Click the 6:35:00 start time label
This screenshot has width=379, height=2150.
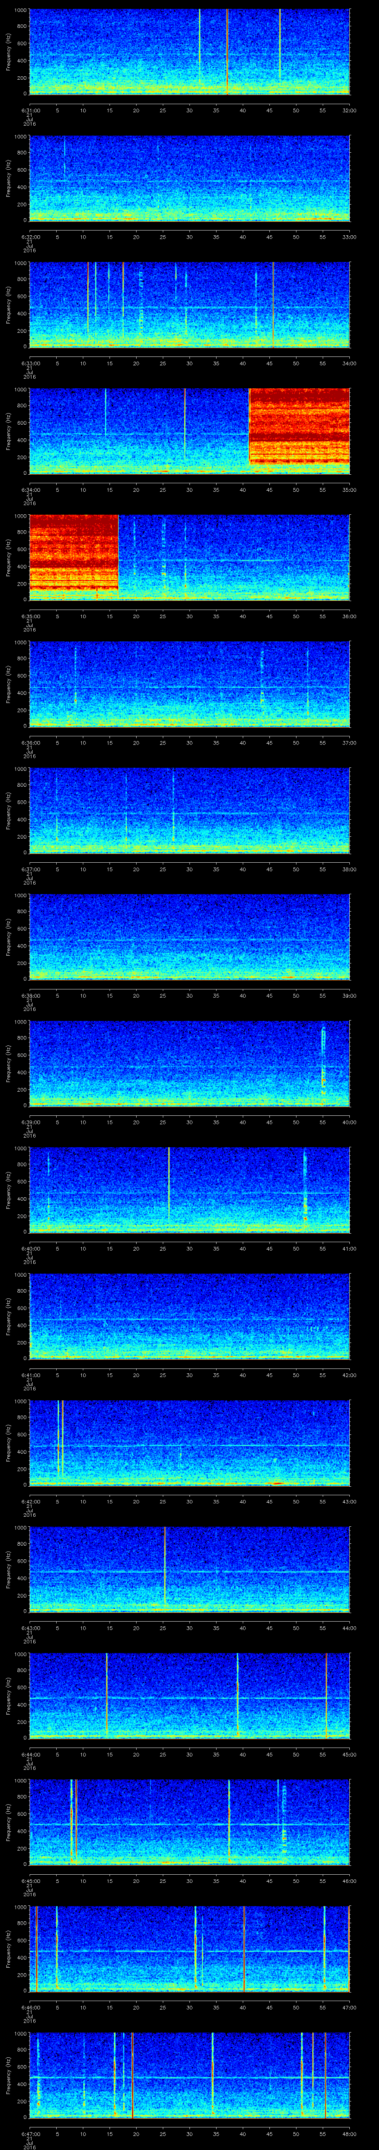tap(30, 616)
